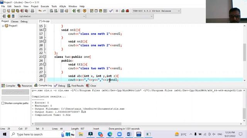247x138 pixels.
Task: Toggle the Shorten compiler paths checkbox
Action: (3, 103)
